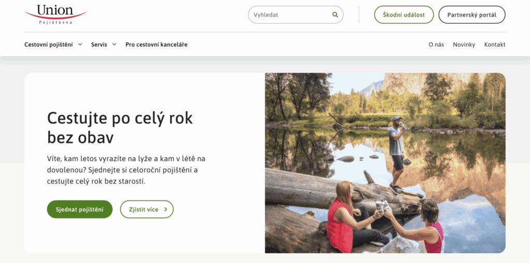Click the red swoosh under Union wordmark
Image resolution: width=530 pixels, height=263 pixels.
(x=56, y=17)
